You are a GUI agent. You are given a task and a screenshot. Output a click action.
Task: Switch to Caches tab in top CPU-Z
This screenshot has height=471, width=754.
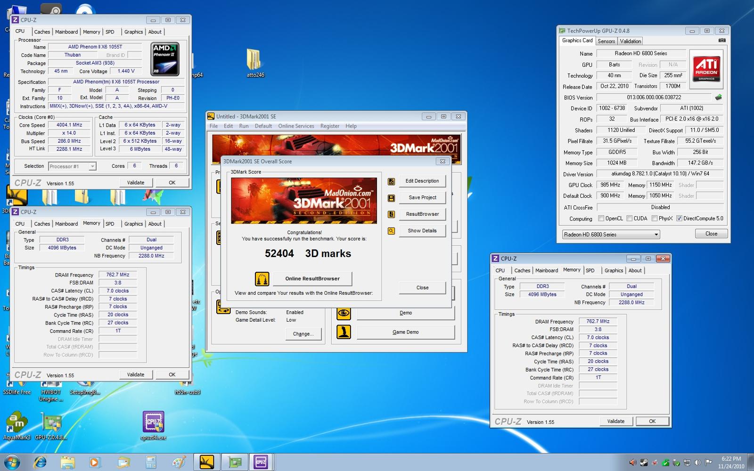click(42, 32)
